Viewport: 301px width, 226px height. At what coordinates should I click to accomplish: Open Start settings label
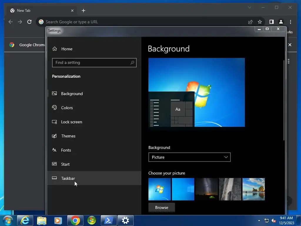coord(65,164)
